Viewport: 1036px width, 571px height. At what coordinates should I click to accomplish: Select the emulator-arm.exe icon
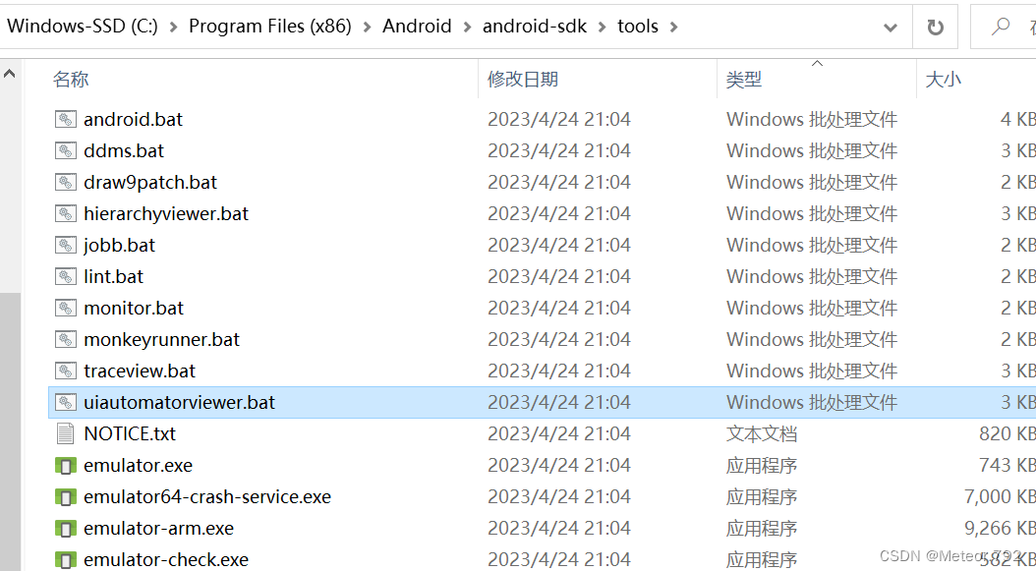click(65, 528)
